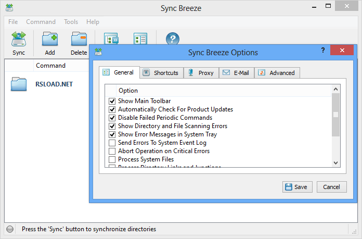Enable Abort Operation on Critical Errors
Image resolution: width=362 pixels, height=239 pixels.
tap(112, 151)
